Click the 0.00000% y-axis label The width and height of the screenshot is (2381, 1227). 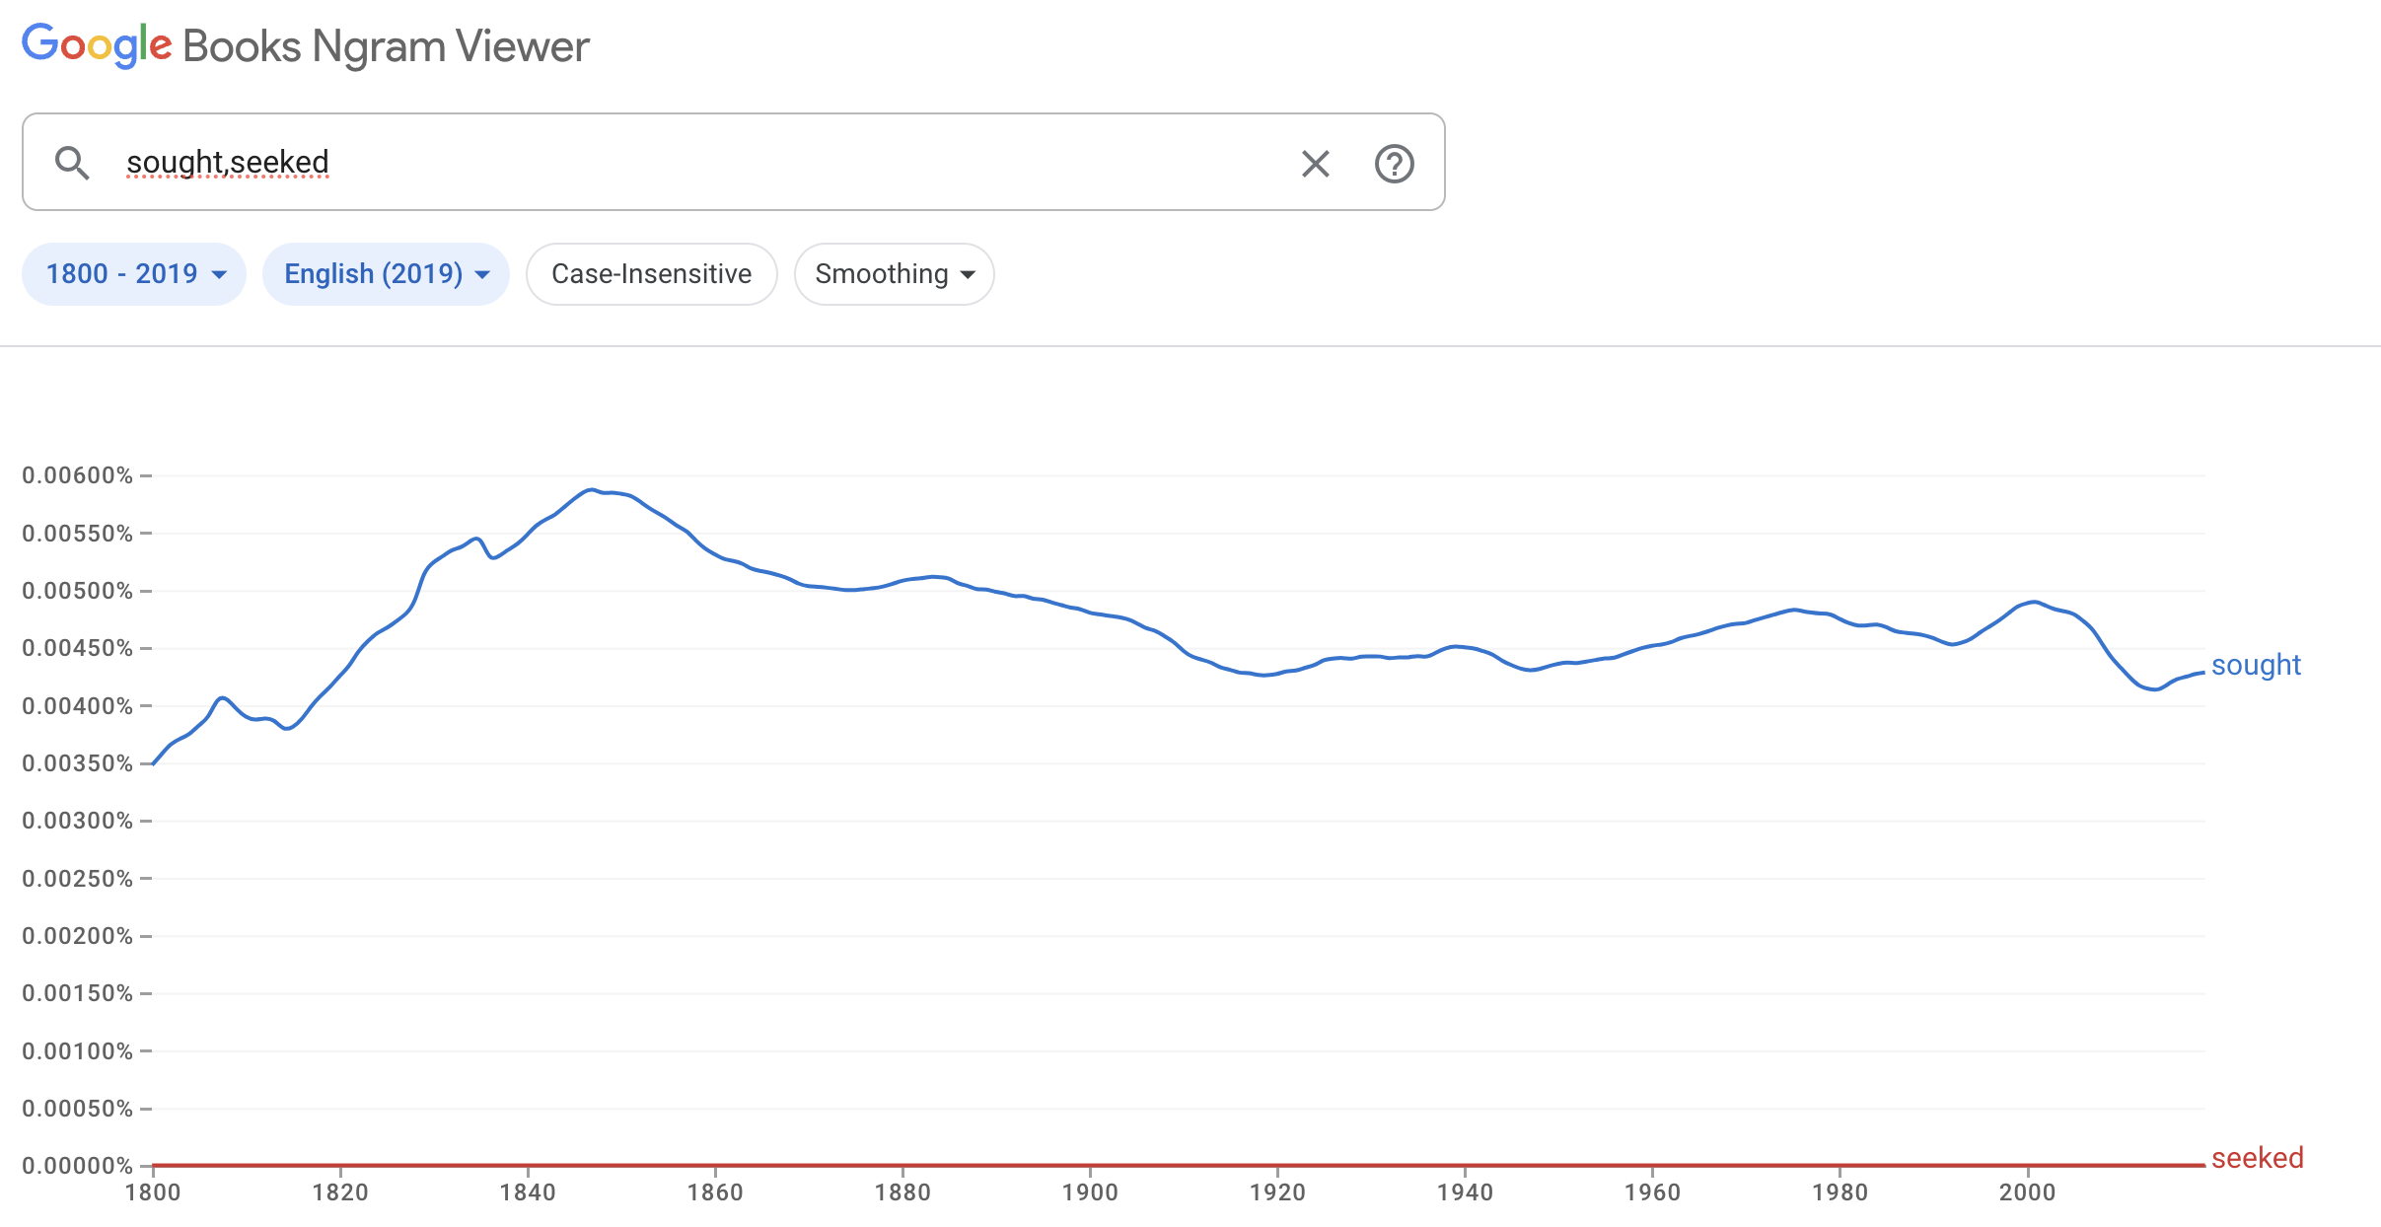coord(77,1166)
